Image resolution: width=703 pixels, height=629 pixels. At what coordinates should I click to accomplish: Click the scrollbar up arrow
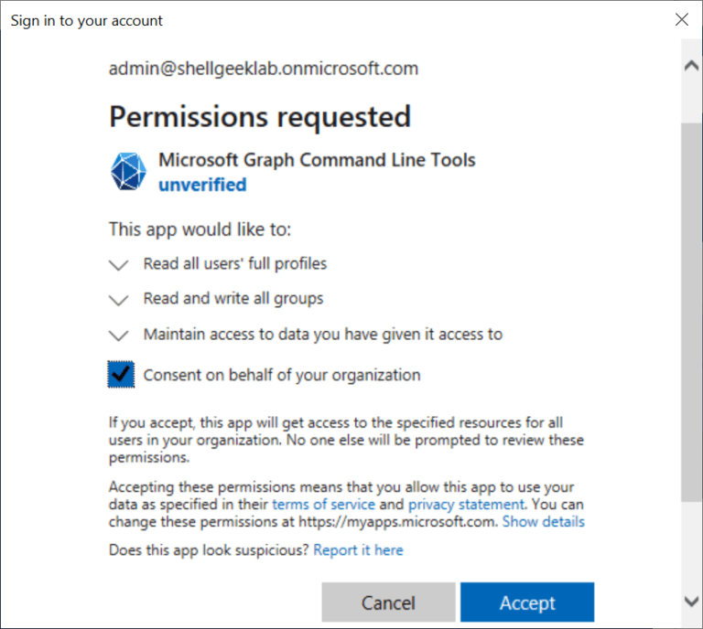(x=692, y=67)
